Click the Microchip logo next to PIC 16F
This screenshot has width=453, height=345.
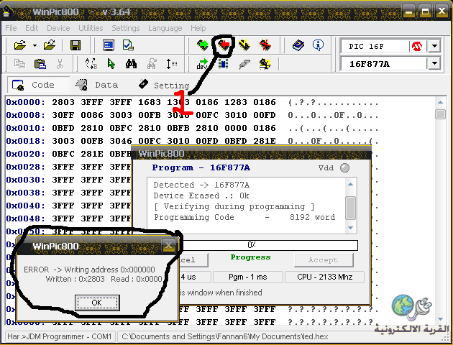[x=416, y=46]
